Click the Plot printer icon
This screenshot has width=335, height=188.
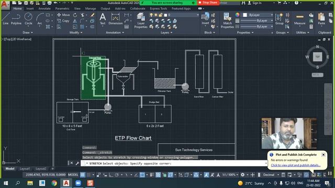[x=49, y=3]
